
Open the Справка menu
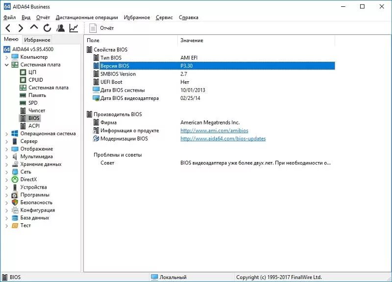click(189, 18)
